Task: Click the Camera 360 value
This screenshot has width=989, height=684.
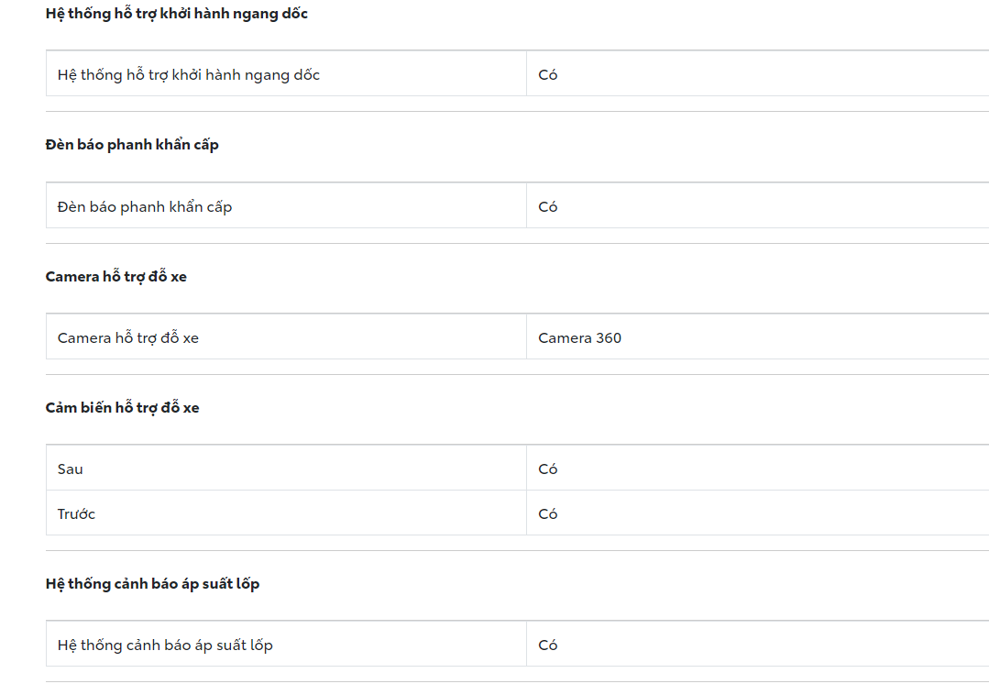Action: (579, 338)
